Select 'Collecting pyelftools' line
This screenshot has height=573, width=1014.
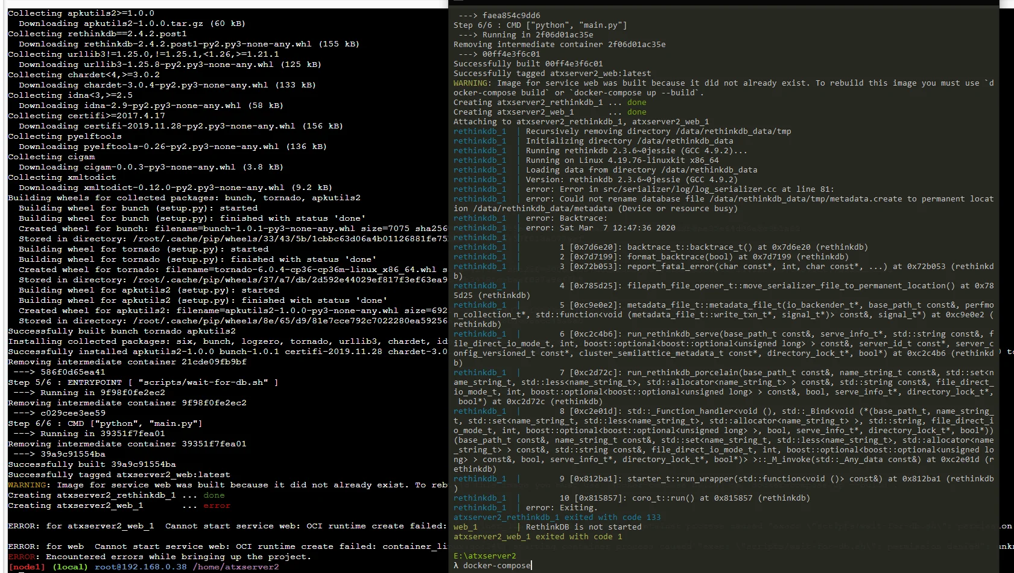(x=65, y=136)
